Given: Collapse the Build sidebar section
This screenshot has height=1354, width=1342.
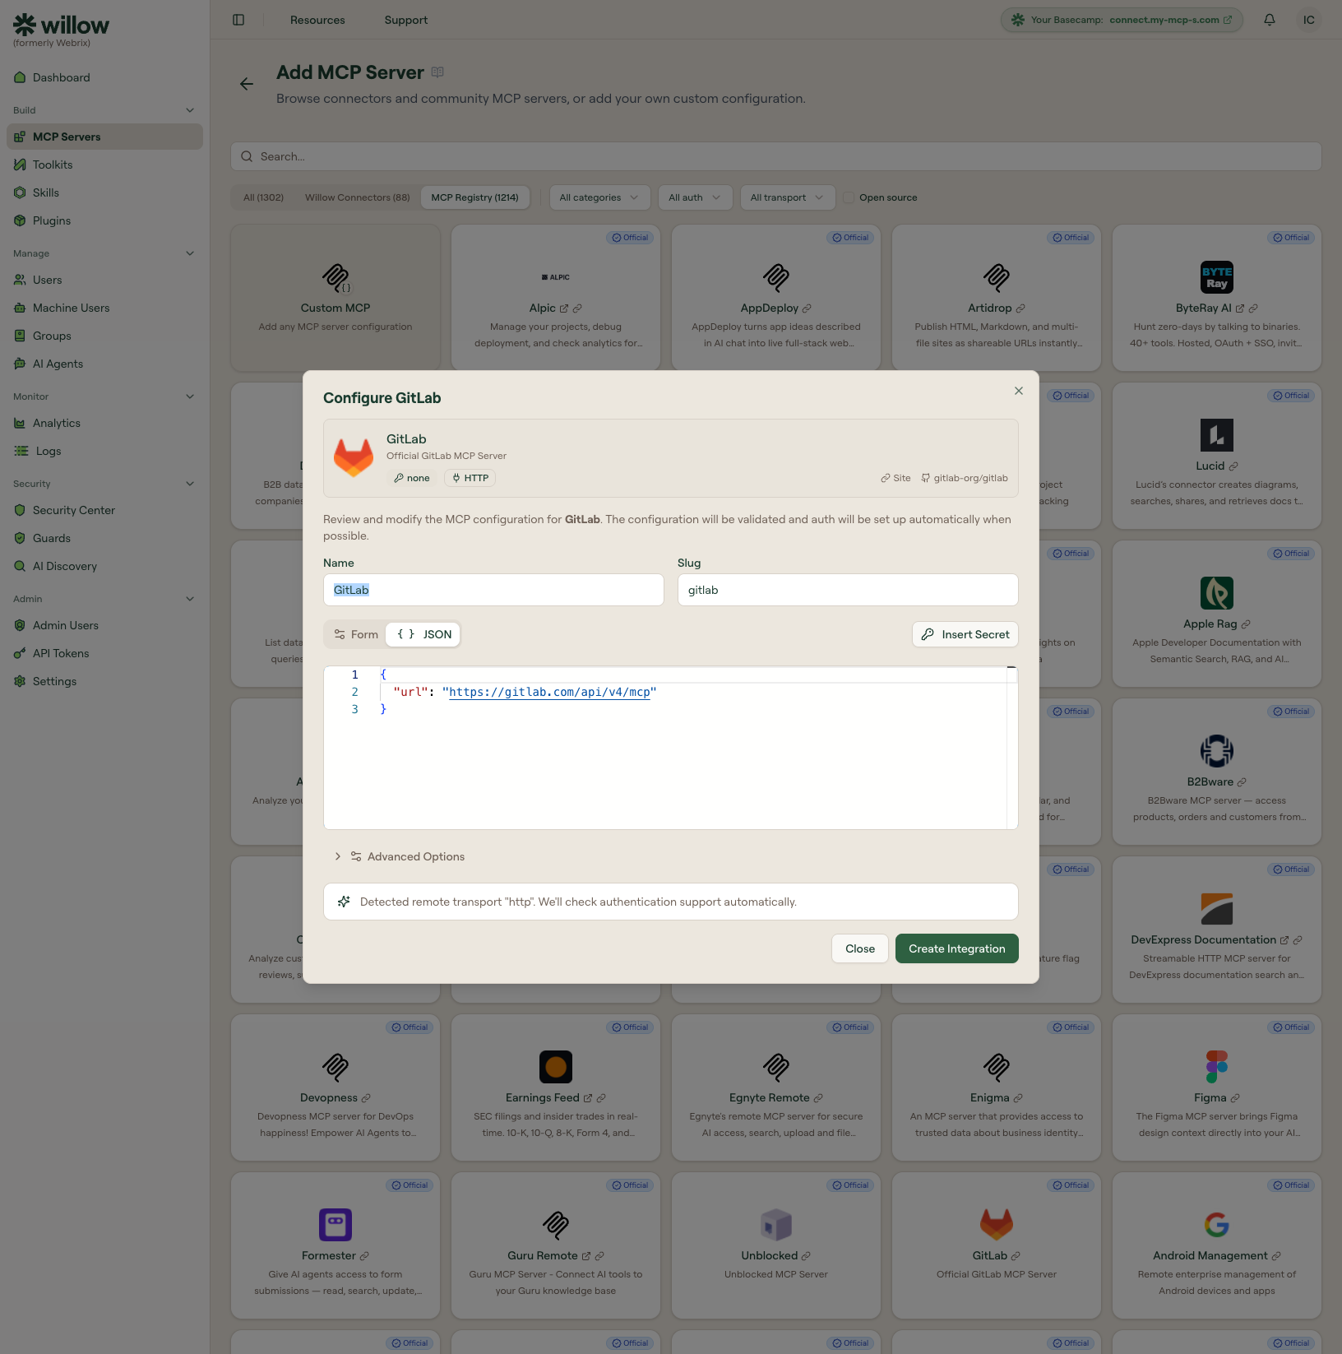Looking at the screenshot, I should click(x=190, y=110).
